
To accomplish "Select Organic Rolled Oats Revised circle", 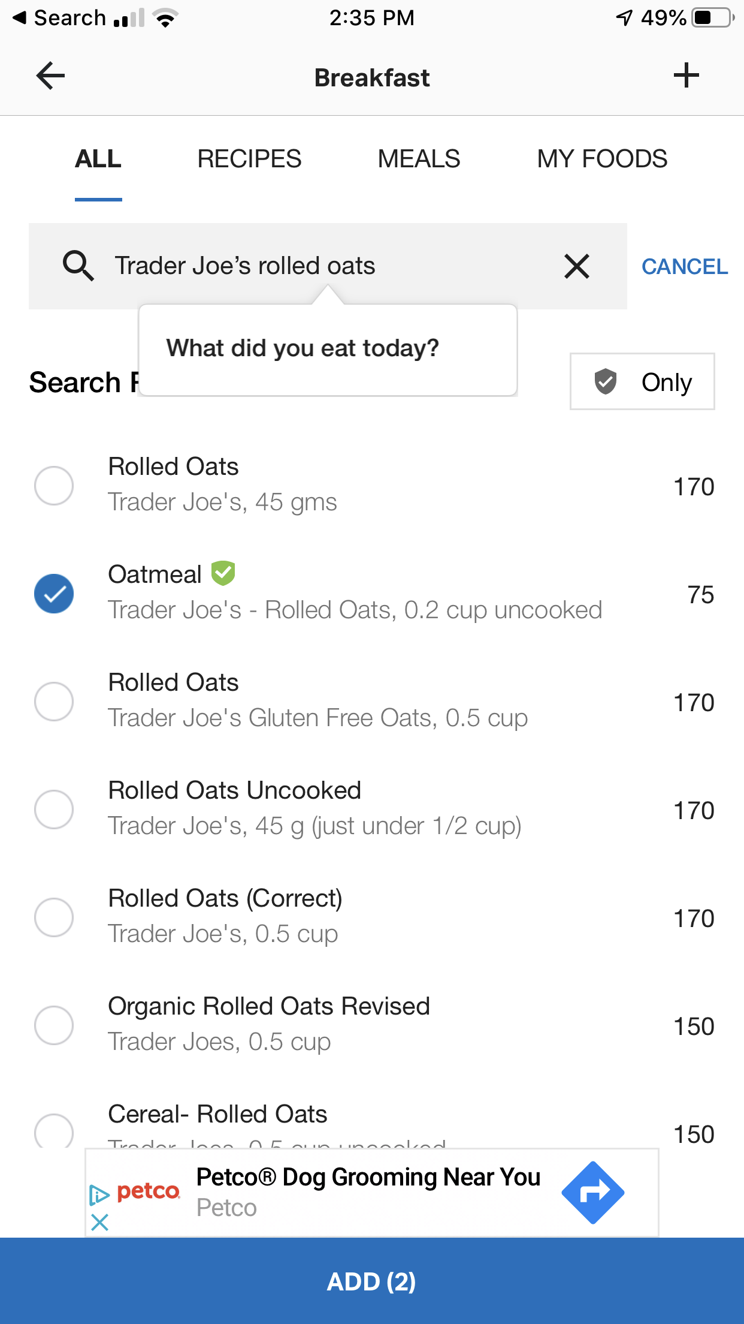I will click(x=54, y=1025).
